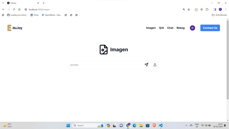Navigate to Imagen in navbar
The image size is (229, 129).
pos(151,28)
